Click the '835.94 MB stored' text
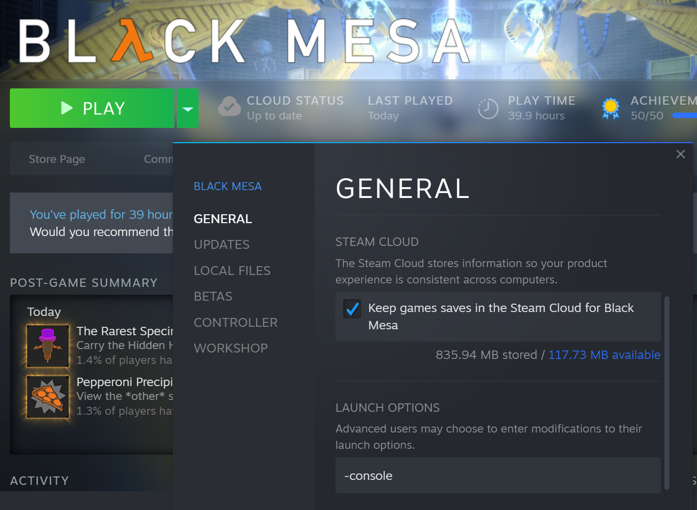The image size is (697, 510). pos(486,354)
